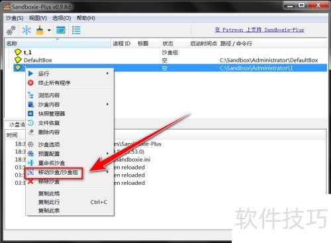Expand the 预置配置 submenu arrow
The height and width of the screenshot is (243, 331).
click(x=107, y=154)
